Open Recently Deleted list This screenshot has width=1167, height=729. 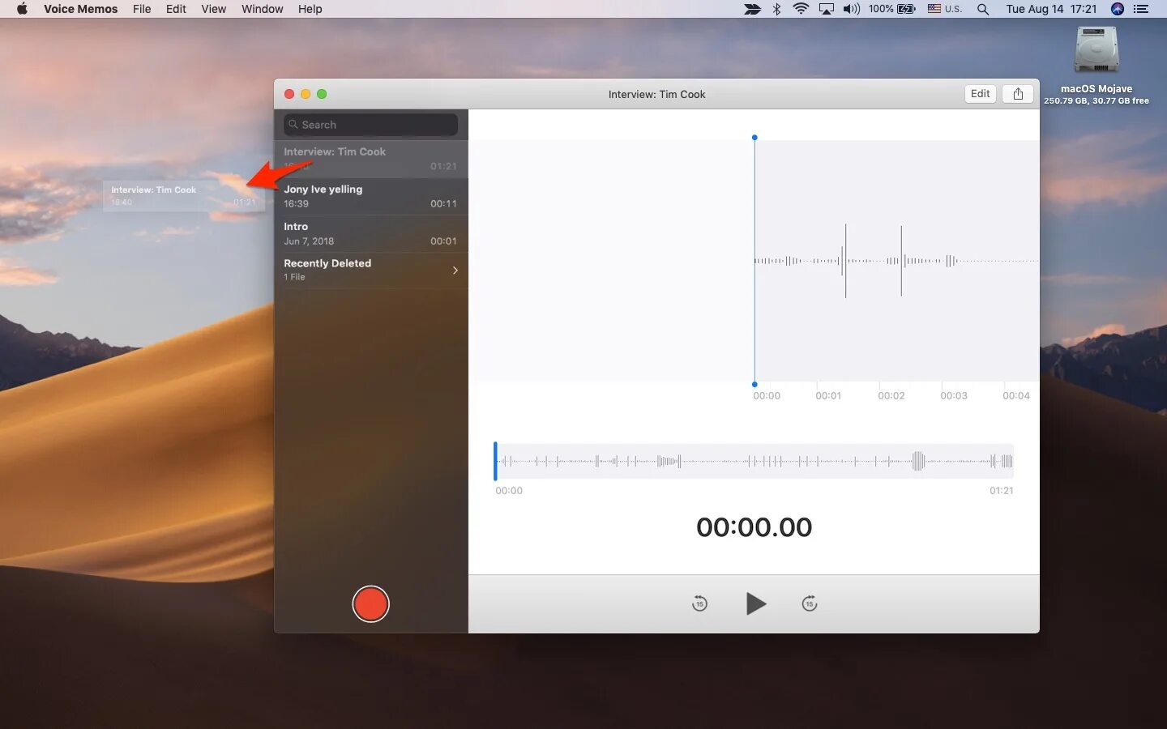pos(370,270)
